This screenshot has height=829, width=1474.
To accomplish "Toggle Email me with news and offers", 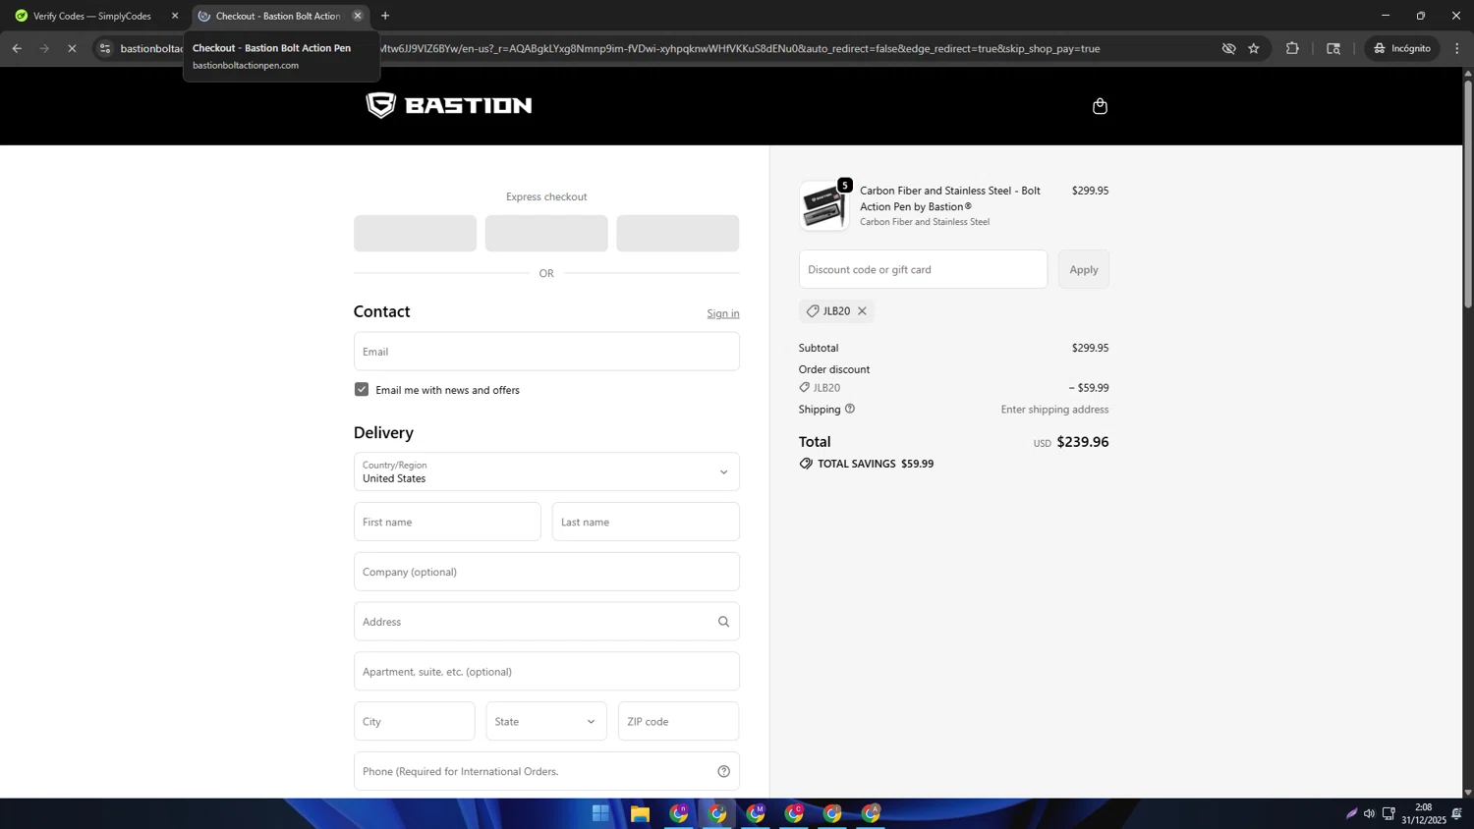I will pos(362,390).
